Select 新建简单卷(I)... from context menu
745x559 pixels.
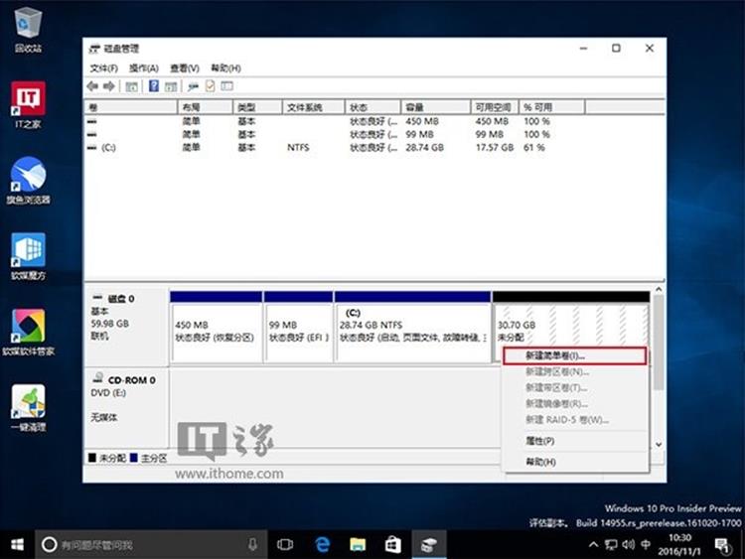click(573, 354)
